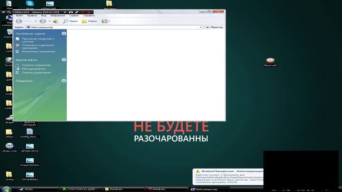Viewport: 342px width, 192px height.
Task: Toggle the Папки folders toolbar button
Action: 89,21
